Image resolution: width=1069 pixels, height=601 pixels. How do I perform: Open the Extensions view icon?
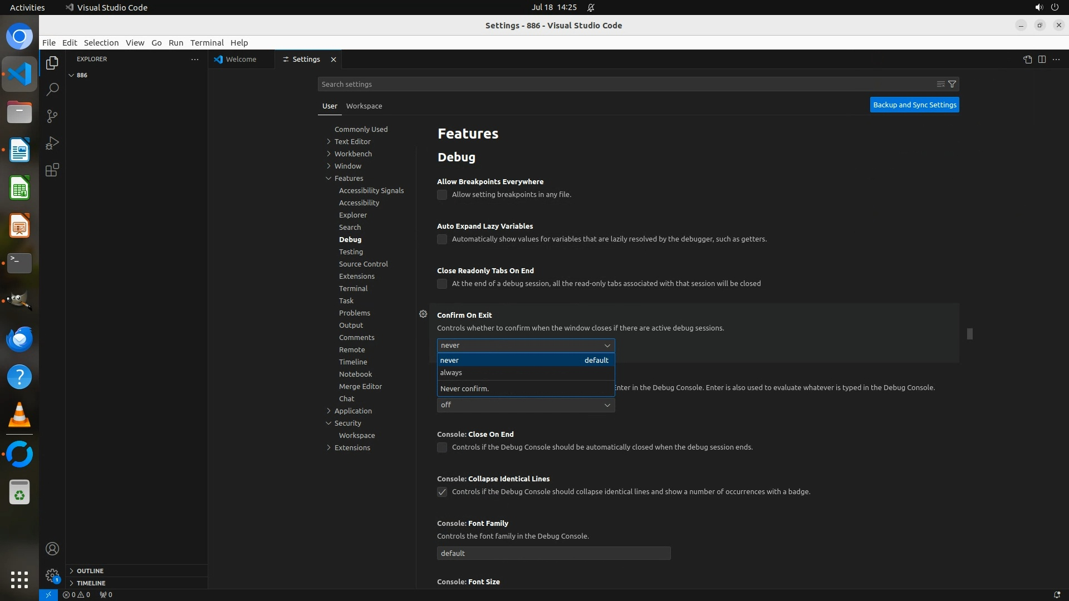(52, 170)
